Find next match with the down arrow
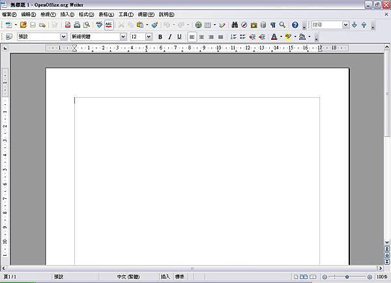Screen dimensions: 391x283 pyautogui.click(x=355, y=25)
